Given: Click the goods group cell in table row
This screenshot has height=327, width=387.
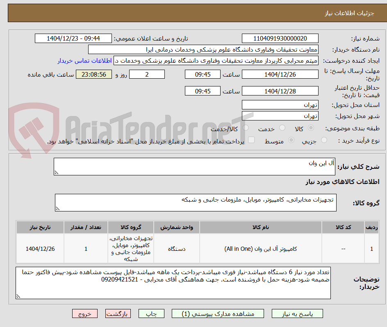Looking at the screenshot, I should click(x=131, y=249).
